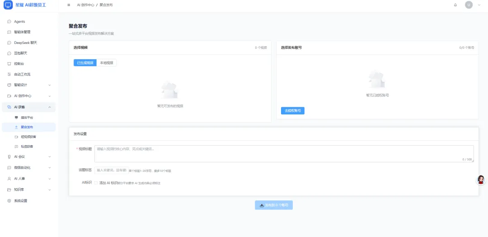488x237 pixels.
Task: Switch to the 已生成视频 tab
Action: pyautogui.click(x=85, y=62)
